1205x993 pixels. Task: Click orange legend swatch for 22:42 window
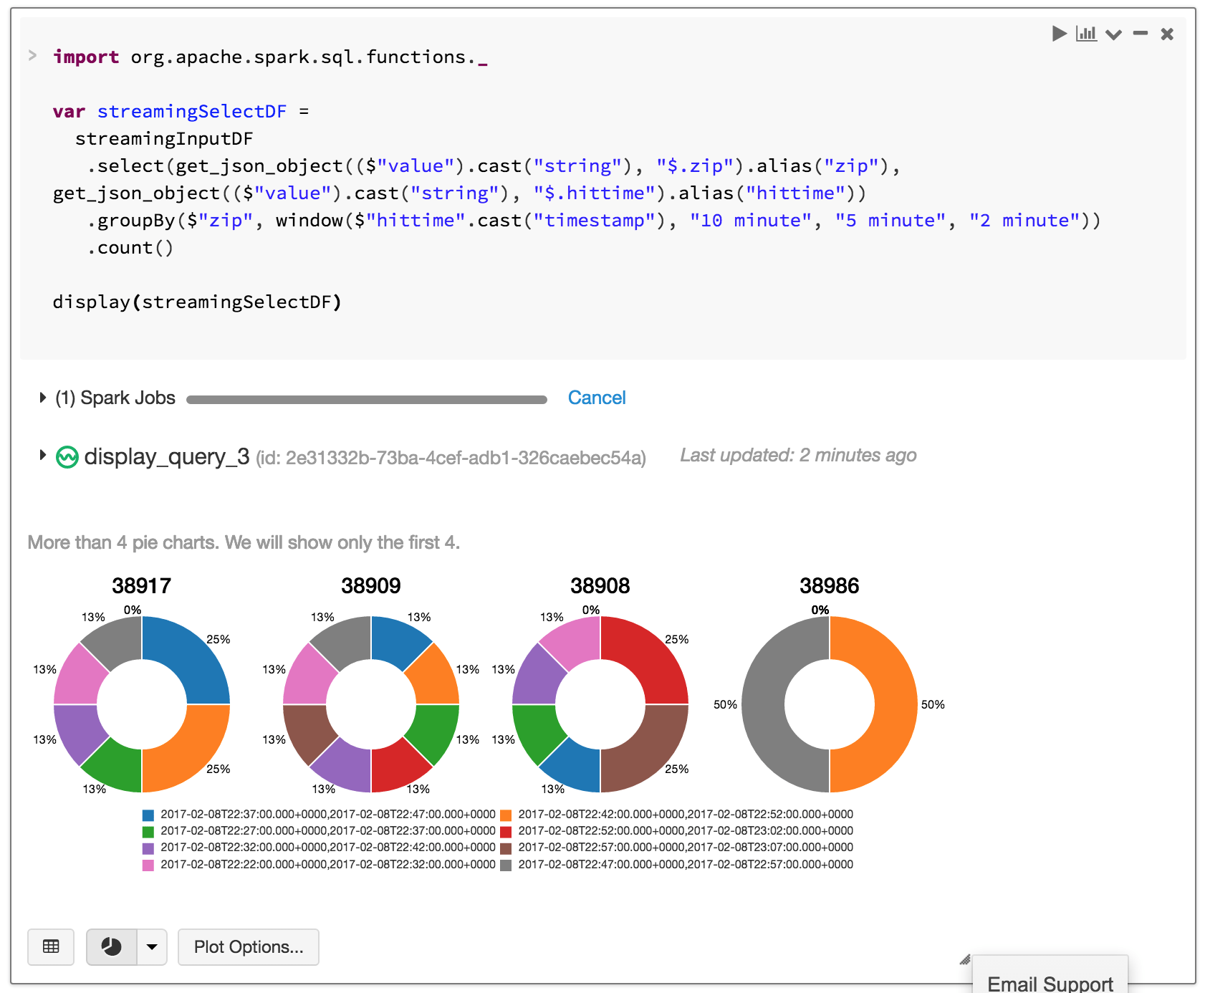(x=506, y=815)
